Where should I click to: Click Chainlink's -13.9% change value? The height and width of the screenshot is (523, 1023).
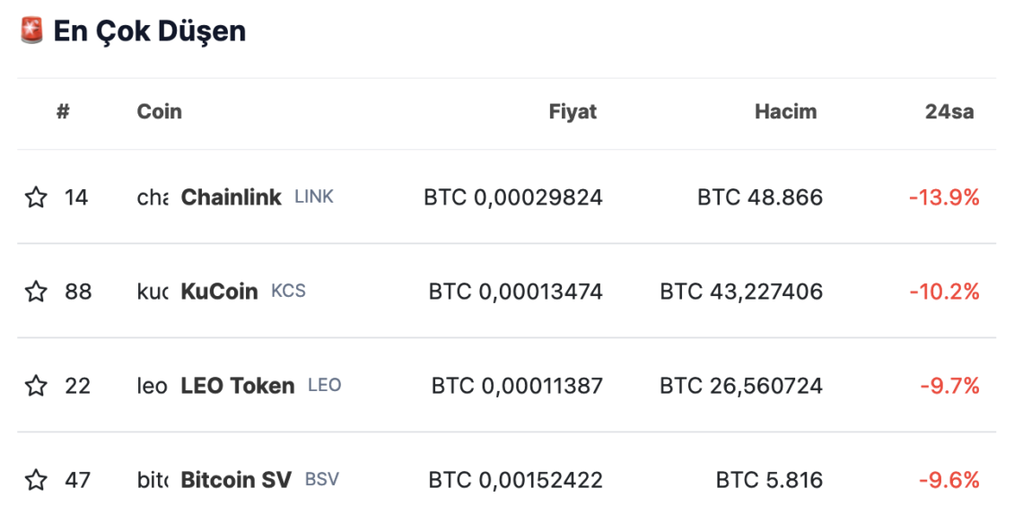pos(944,197)
